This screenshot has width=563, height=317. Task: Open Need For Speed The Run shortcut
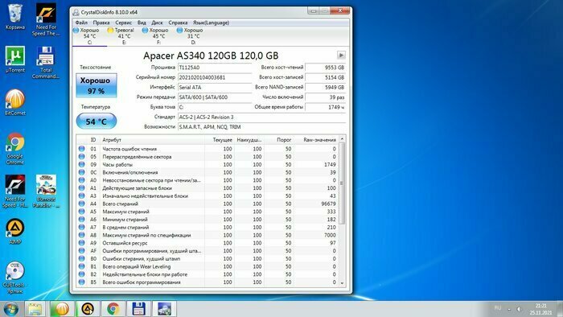click(x=46, y=19)
